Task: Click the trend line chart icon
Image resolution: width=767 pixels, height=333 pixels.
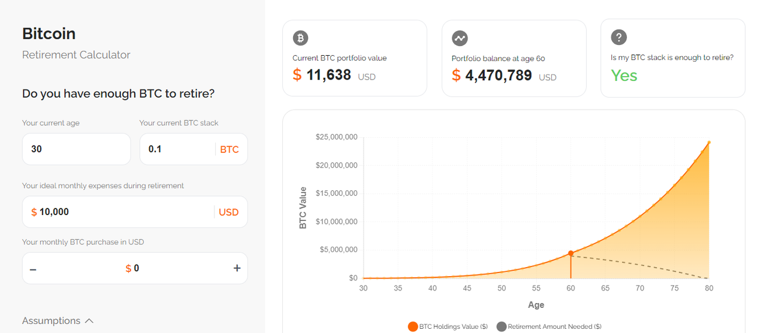Action: pyautogui.click(x=460, y=38)
